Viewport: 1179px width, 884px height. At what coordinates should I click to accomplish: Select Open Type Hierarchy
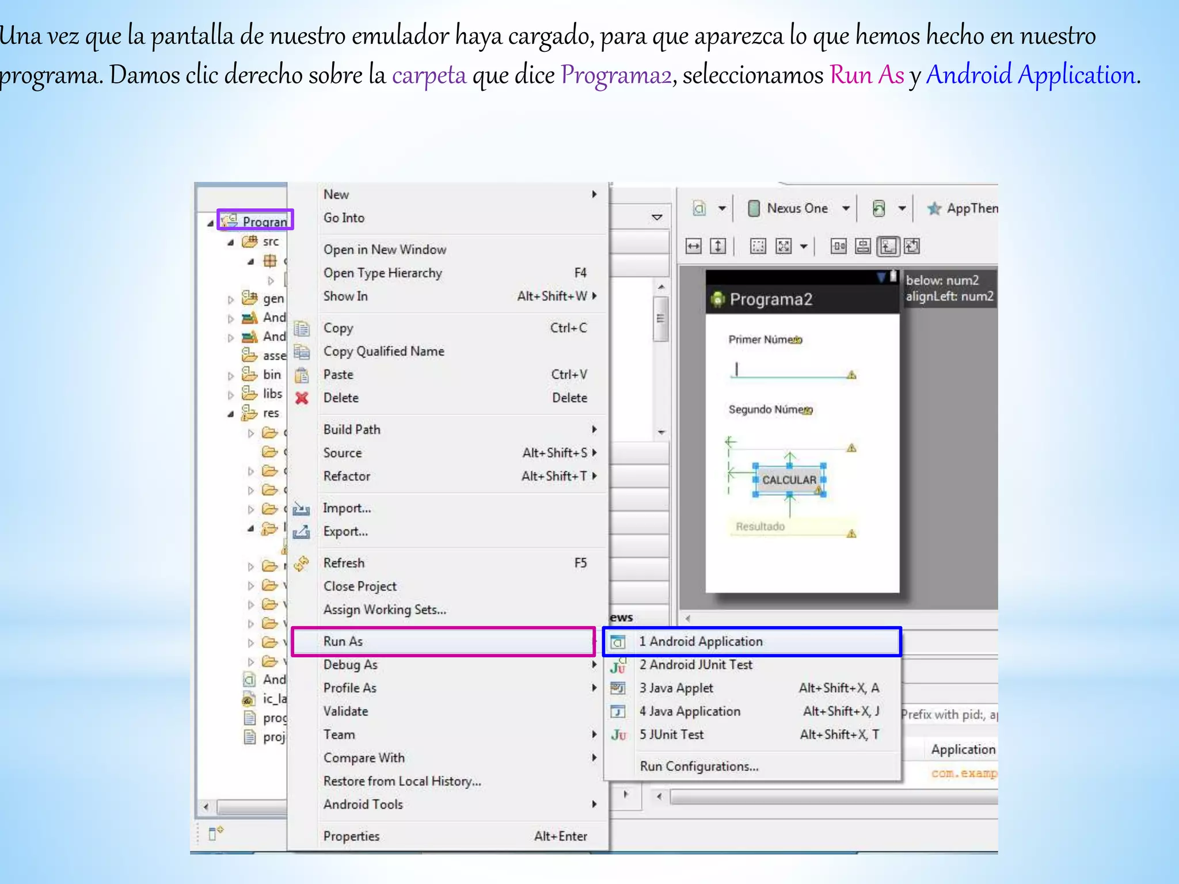tap(448, 273)
